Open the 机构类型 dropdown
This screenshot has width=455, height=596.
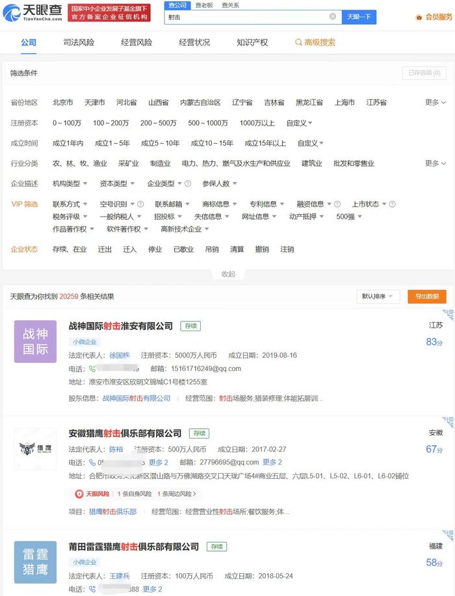tap(70, 183)
